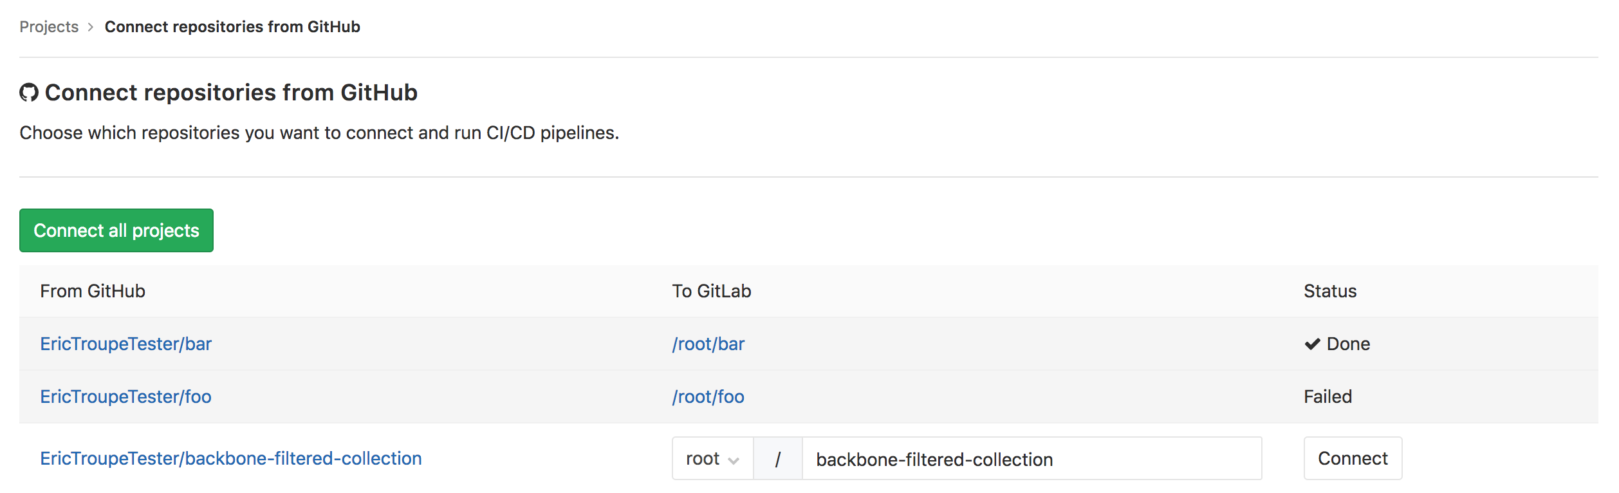Click the To GitLab column header

(712, 292)
